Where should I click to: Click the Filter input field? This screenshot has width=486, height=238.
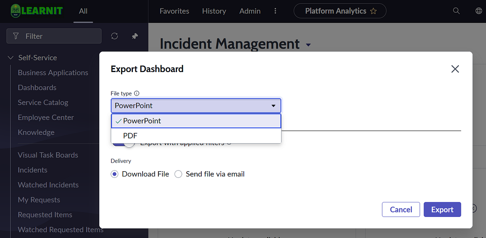tap(54, 36)
